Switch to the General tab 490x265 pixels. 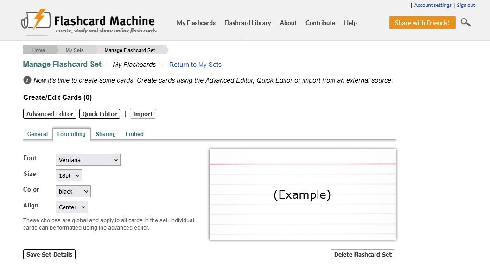pos(38,134)
